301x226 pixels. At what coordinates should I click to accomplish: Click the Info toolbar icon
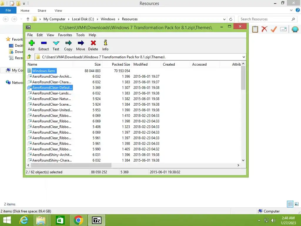105,45
